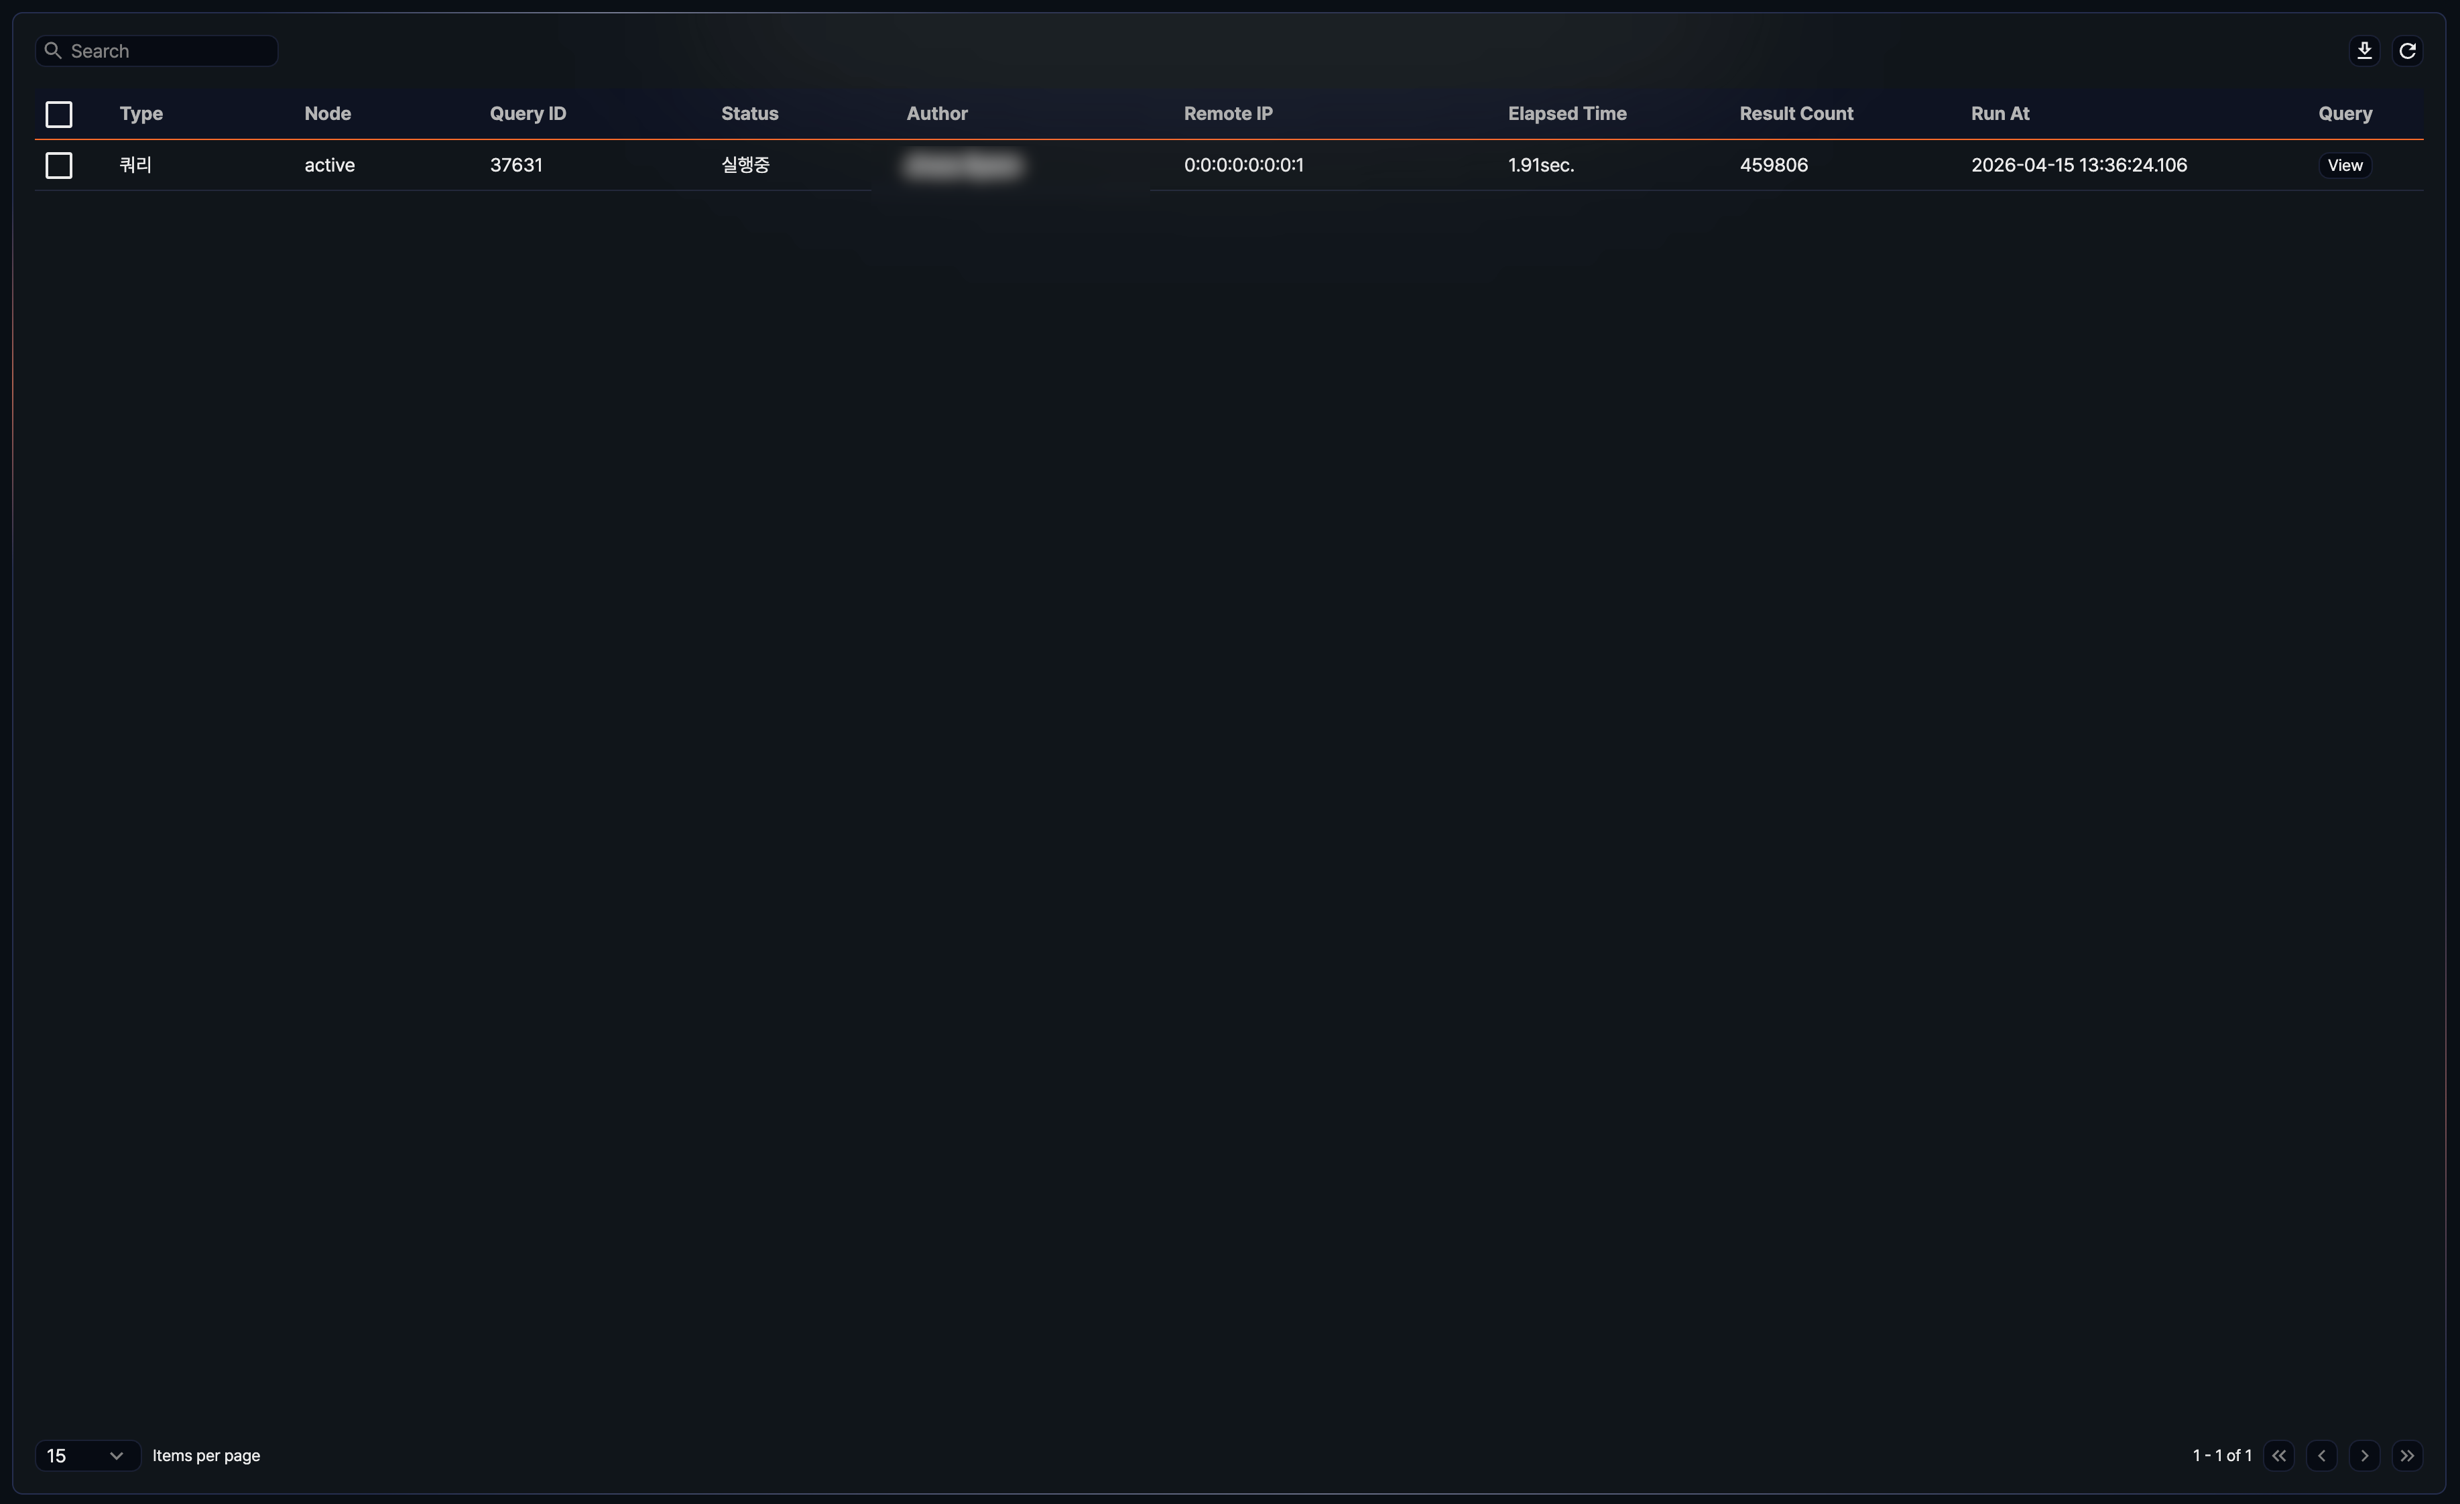This screenshot has width=2460, height=1504.
Task: Toggle the select-all checkbox in the header
Action: pos(58,114)
